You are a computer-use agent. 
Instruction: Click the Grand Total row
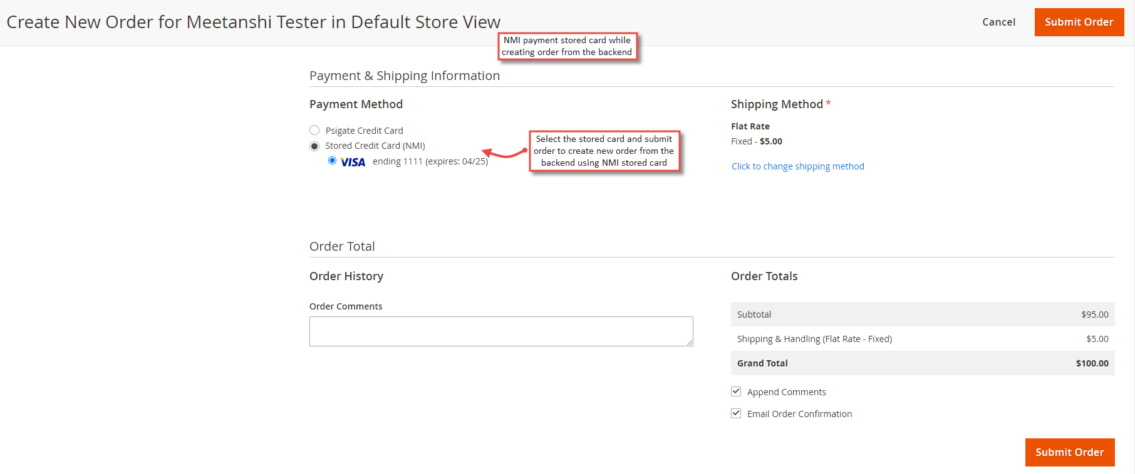[923, 363]
